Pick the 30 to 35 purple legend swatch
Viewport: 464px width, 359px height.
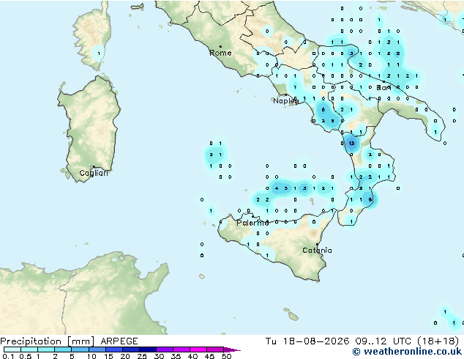coord(164,349)
